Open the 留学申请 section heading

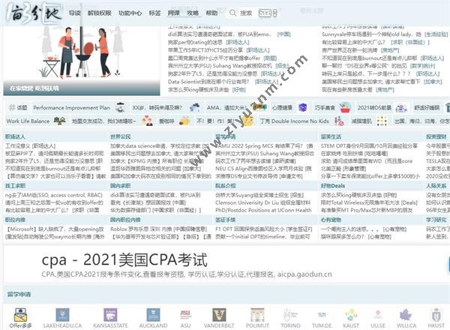19,294
